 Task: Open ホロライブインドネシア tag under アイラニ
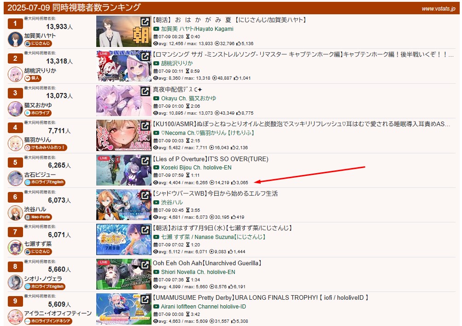(x=48, y=320)
